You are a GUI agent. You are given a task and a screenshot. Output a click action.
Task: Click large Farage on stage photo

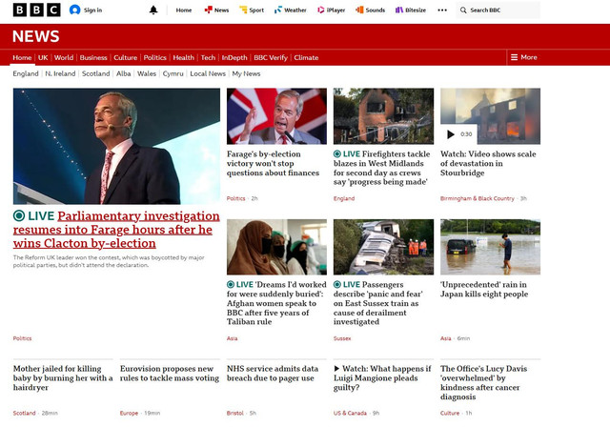pos(116,146)
